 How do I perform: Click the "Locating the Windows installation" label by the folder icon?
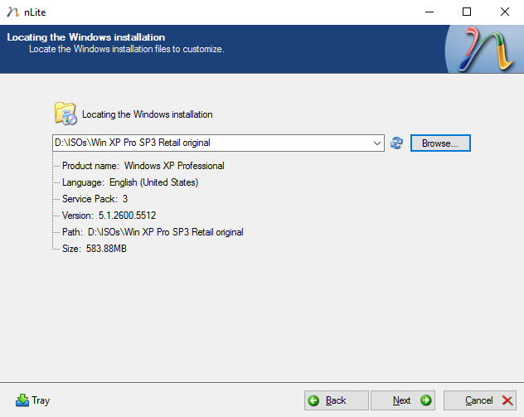[x=148, y=114]
